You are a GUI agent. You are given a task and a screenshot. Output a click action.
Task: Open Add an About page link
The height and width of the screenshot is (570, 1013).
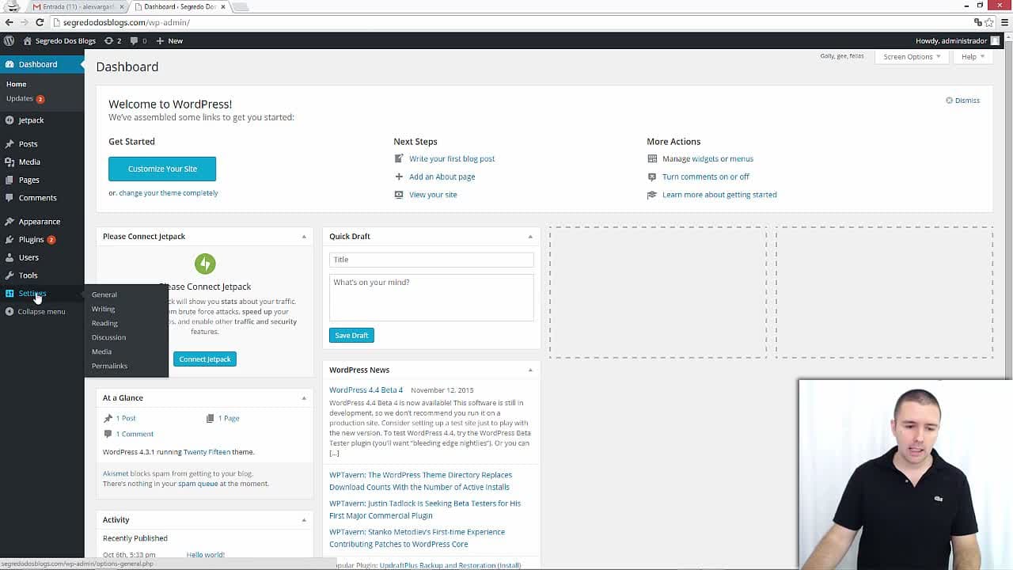tap(442, 177)
